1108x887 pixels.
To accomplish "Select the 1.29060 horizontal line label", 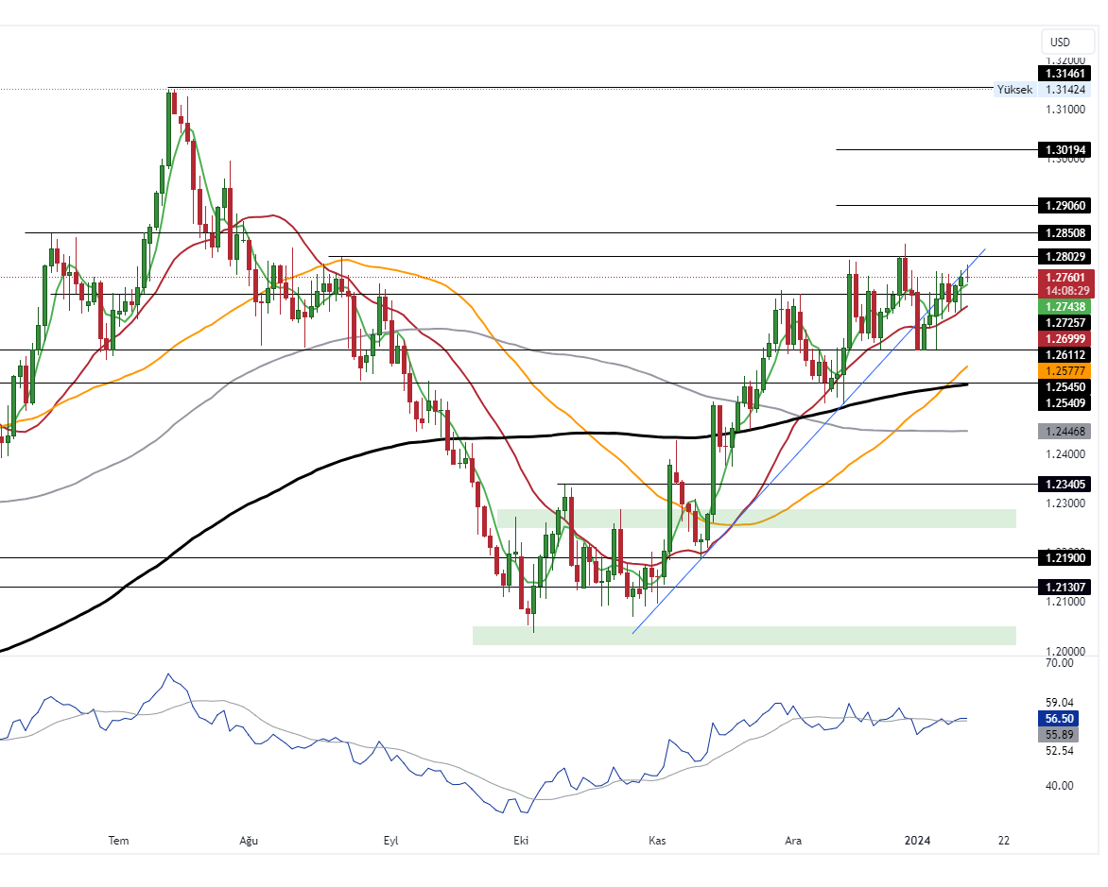I will point(1065,205).
